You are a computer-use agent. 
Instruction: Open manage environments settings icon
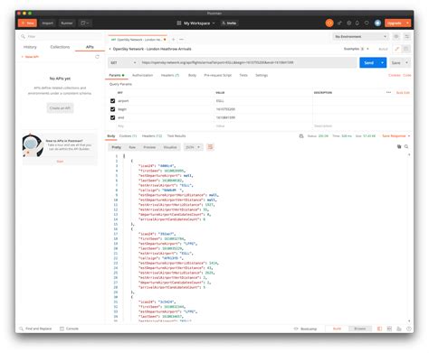coord(407,36)
